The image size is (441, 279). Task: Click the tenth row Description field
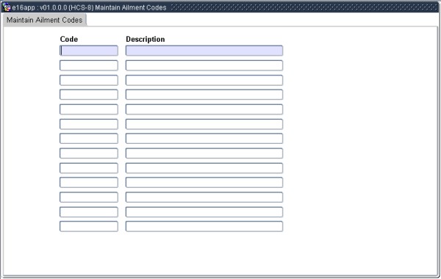204,182
